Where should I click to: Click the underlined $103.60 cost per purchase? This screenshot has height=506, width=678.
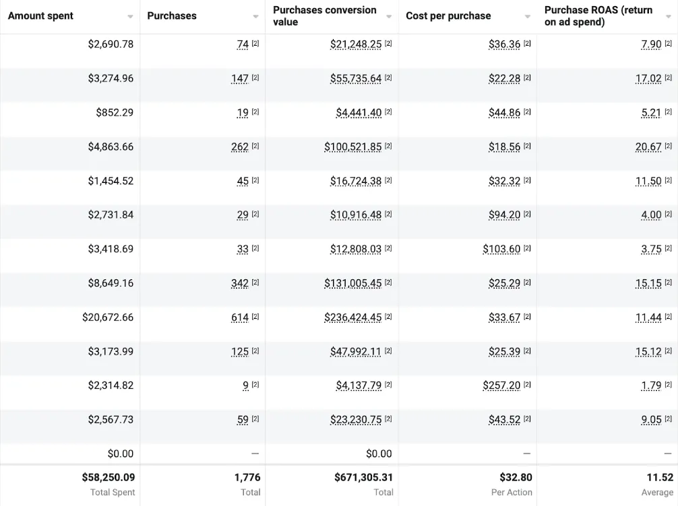pos(501,249)
